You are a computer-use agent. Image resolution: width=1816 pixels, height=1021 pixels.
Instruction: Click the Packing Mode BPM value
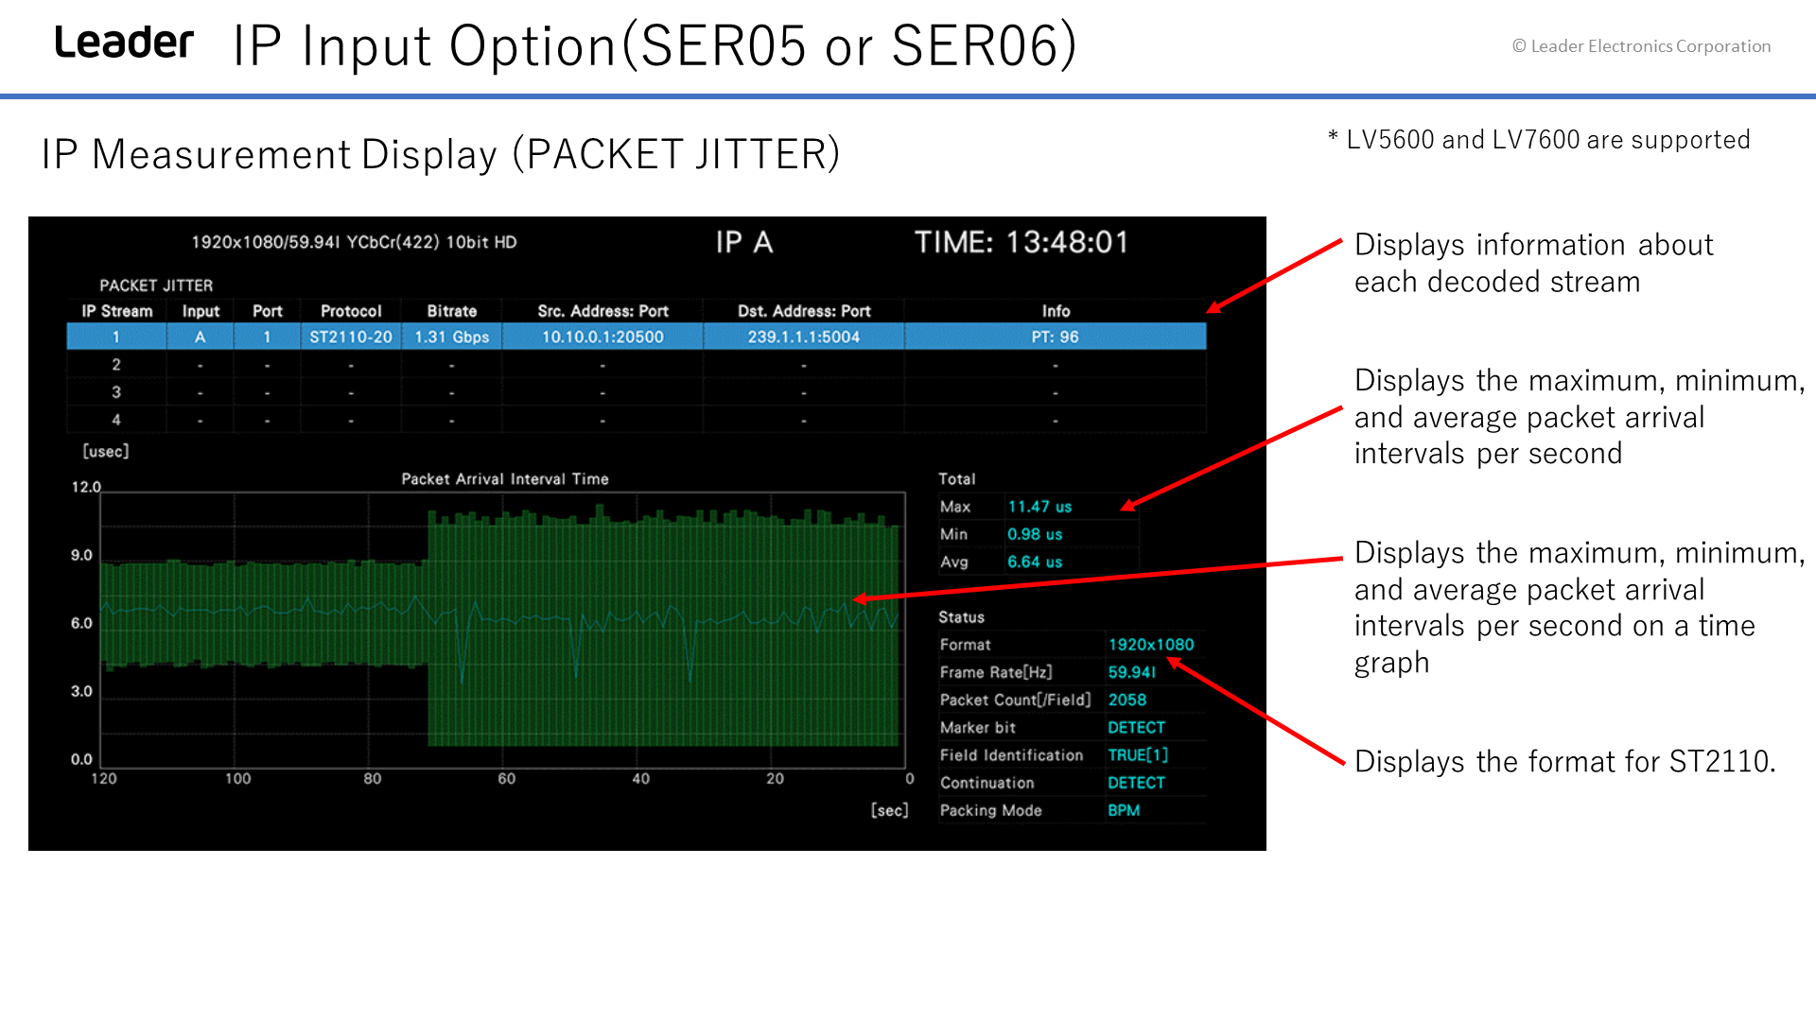(1124, 810)
